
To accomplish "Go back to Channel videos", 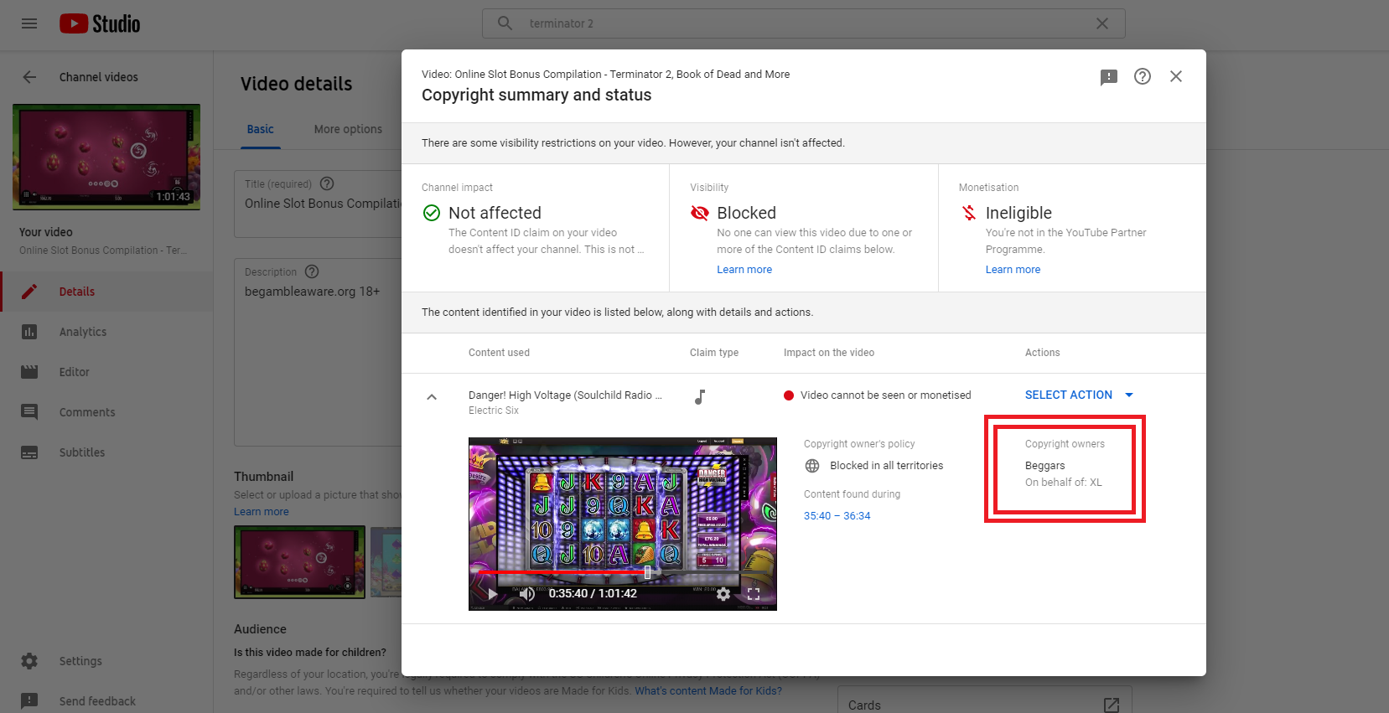I will pyautogui.click(x=29, y=77).
